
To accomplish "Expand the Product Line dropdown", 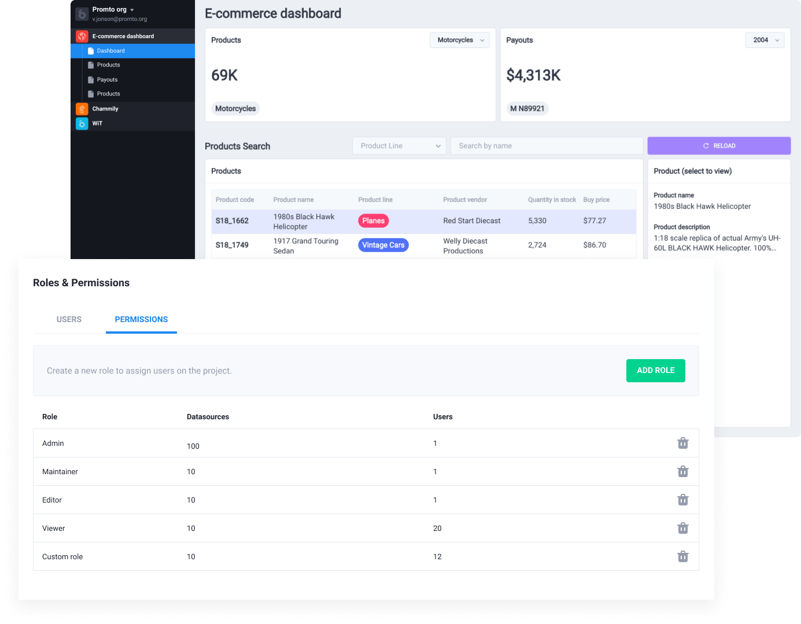I will click(399, 146).
